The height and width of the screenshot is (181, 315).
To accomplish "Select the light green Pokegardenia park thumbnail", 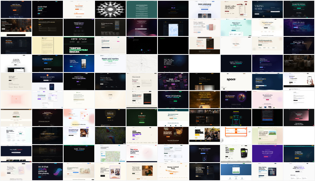I will point(267,135).
